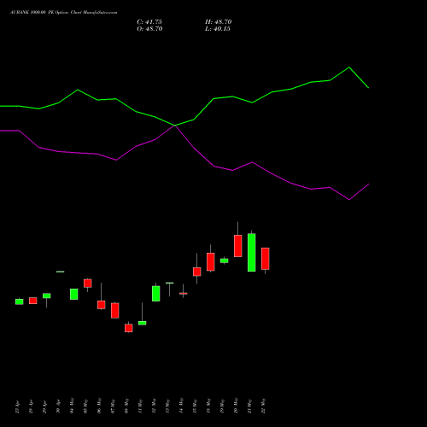Click the red candlestick above 18 May
427x427 pixels.
pyautogui.click(x=211, y=261)
